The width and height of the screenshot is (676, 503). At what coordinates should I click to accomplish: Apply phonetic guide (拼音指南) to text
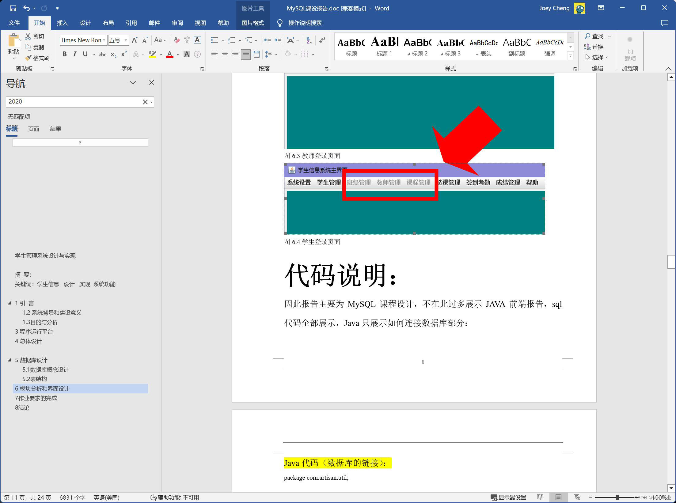[187, 40]
